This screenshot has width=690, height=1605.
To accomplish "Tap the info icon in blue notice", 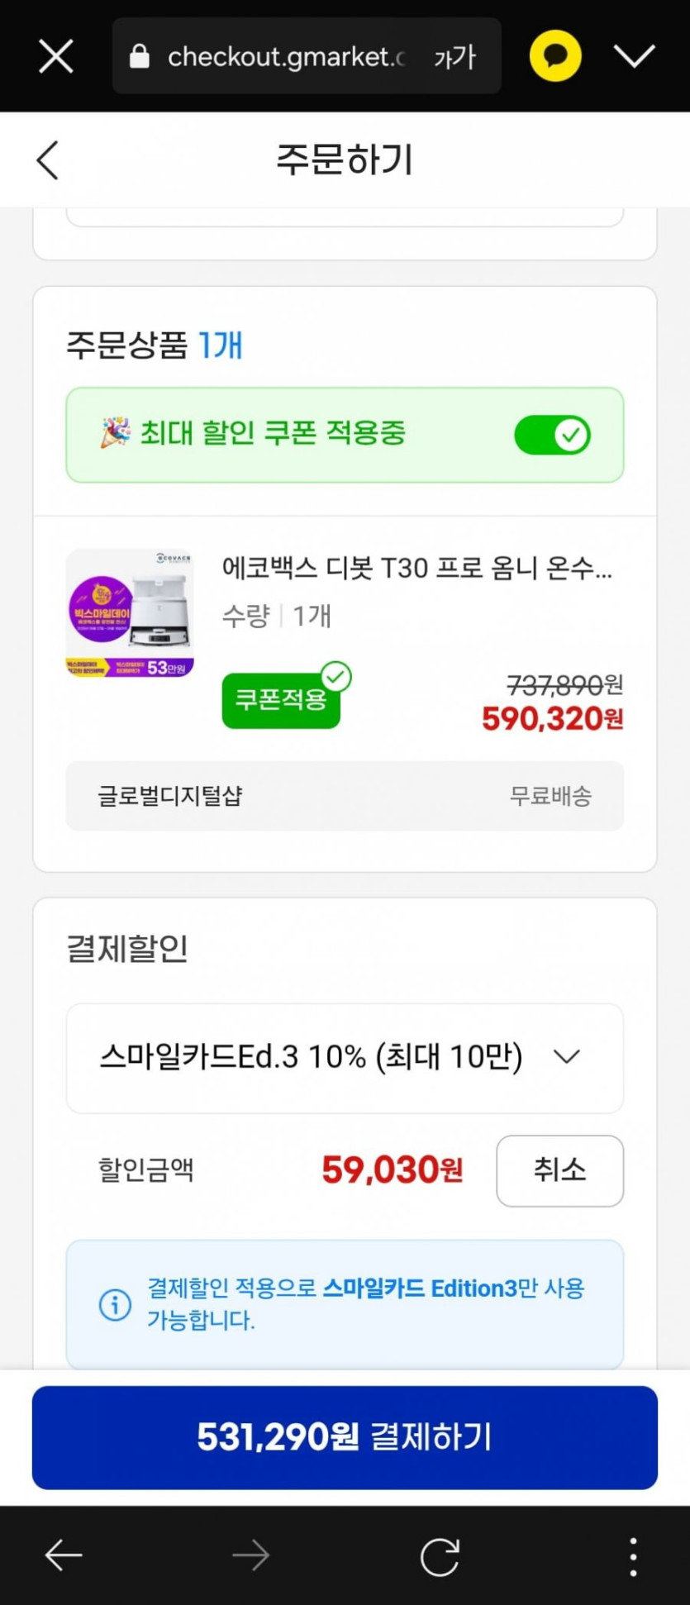I will pyautogui.click(x=115, y=1304).
